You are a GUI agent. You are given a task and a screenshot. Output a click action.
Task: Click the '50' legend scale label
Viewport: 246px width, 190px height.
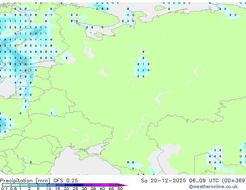click(x=120, y=188)
